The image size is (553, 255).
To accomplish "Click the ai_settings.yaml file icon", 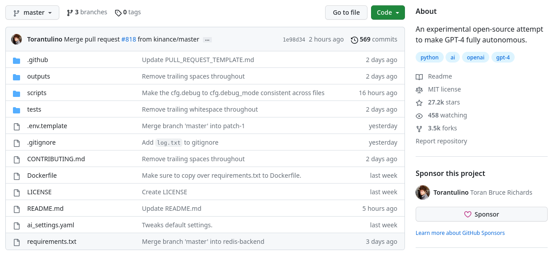I will click(17, 226).
